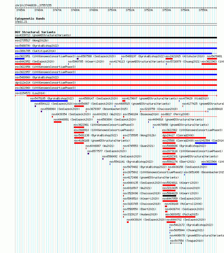
Task: Click the Cytogenetic Bands track title
Action: click(30, 19)
